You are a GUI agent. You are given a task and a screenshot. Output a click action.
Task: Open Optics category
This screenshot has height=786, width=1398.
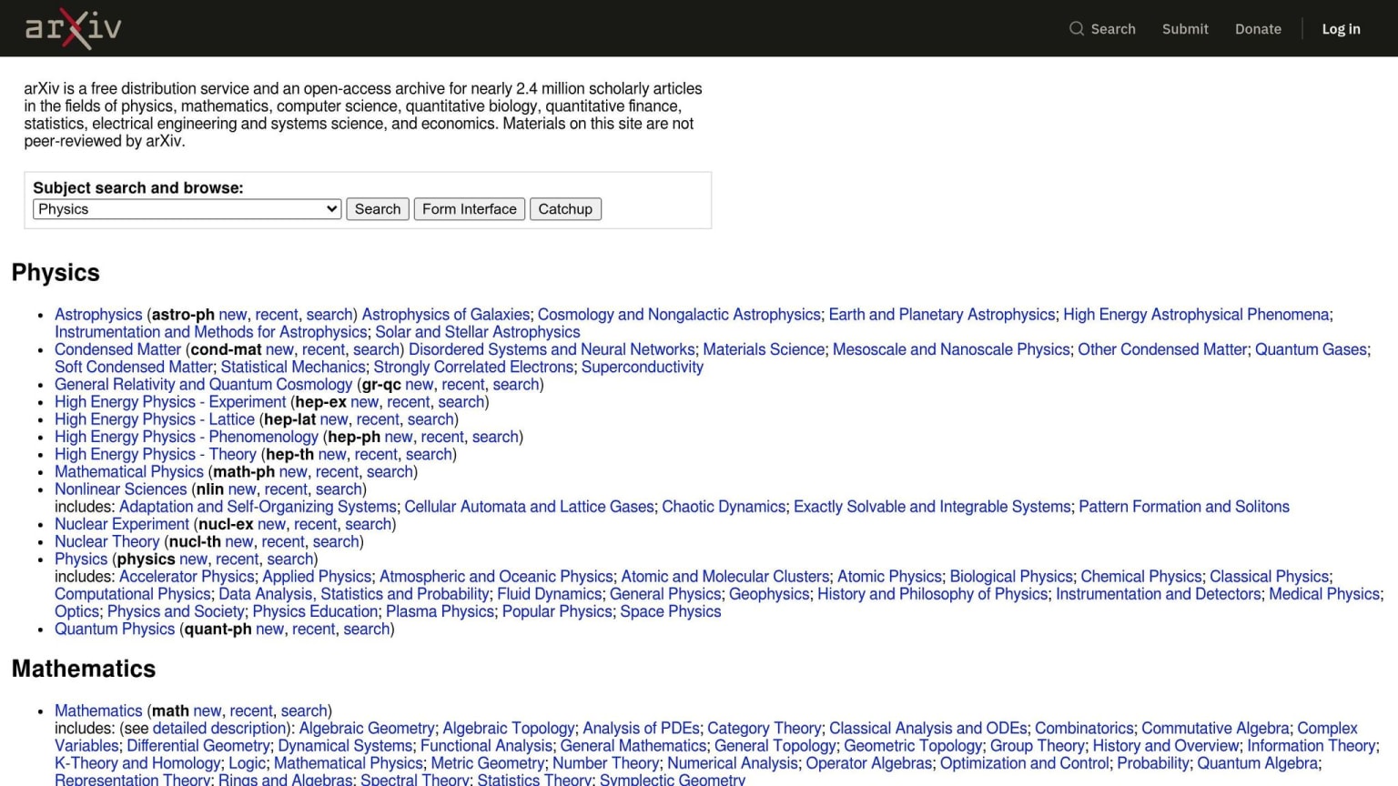point(76,611)
